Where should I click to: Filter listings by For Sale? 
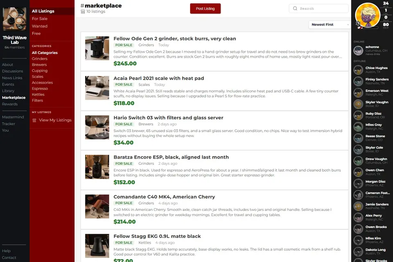tap(40, 18)
